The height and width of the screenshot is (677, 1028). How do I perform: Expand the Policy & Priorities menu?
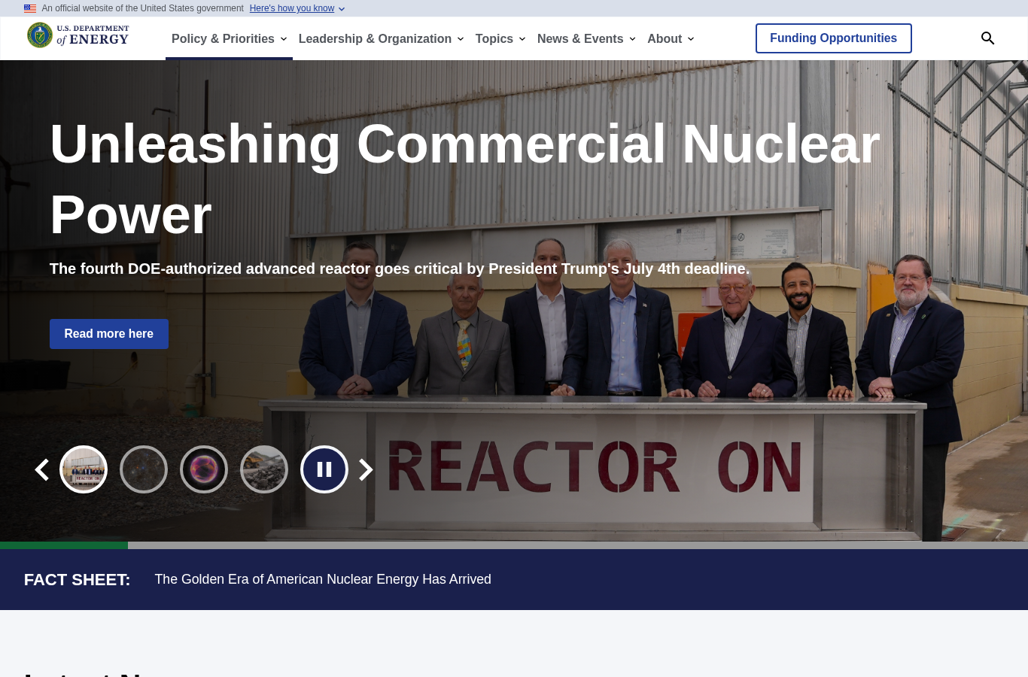click(x=229, y=38)
